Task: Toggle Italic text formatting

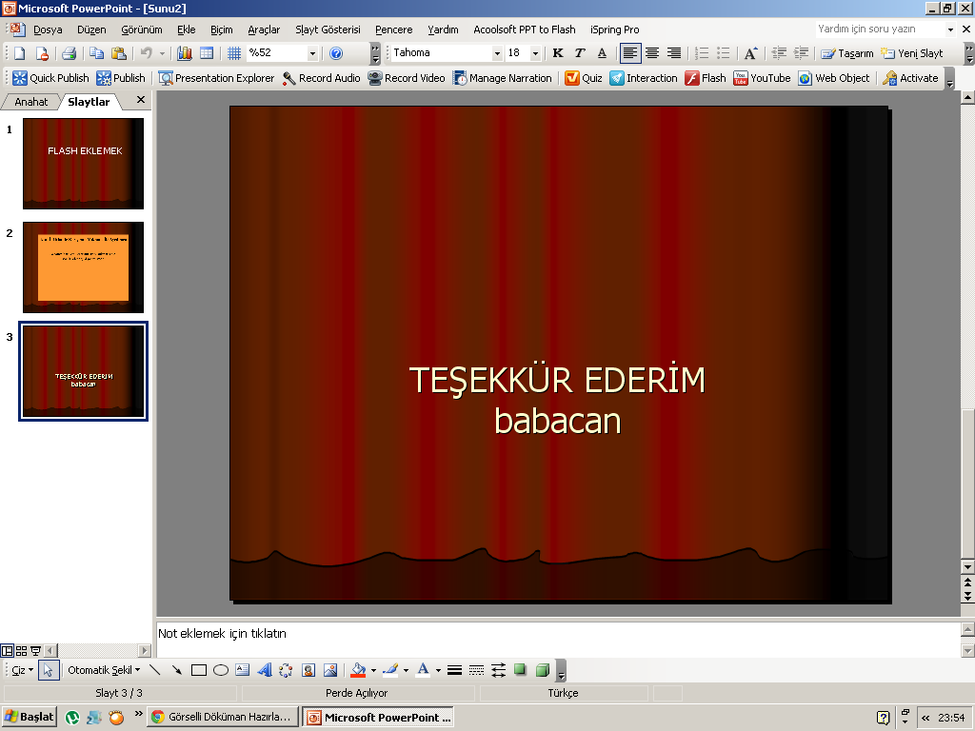Action: click(579, 53)
